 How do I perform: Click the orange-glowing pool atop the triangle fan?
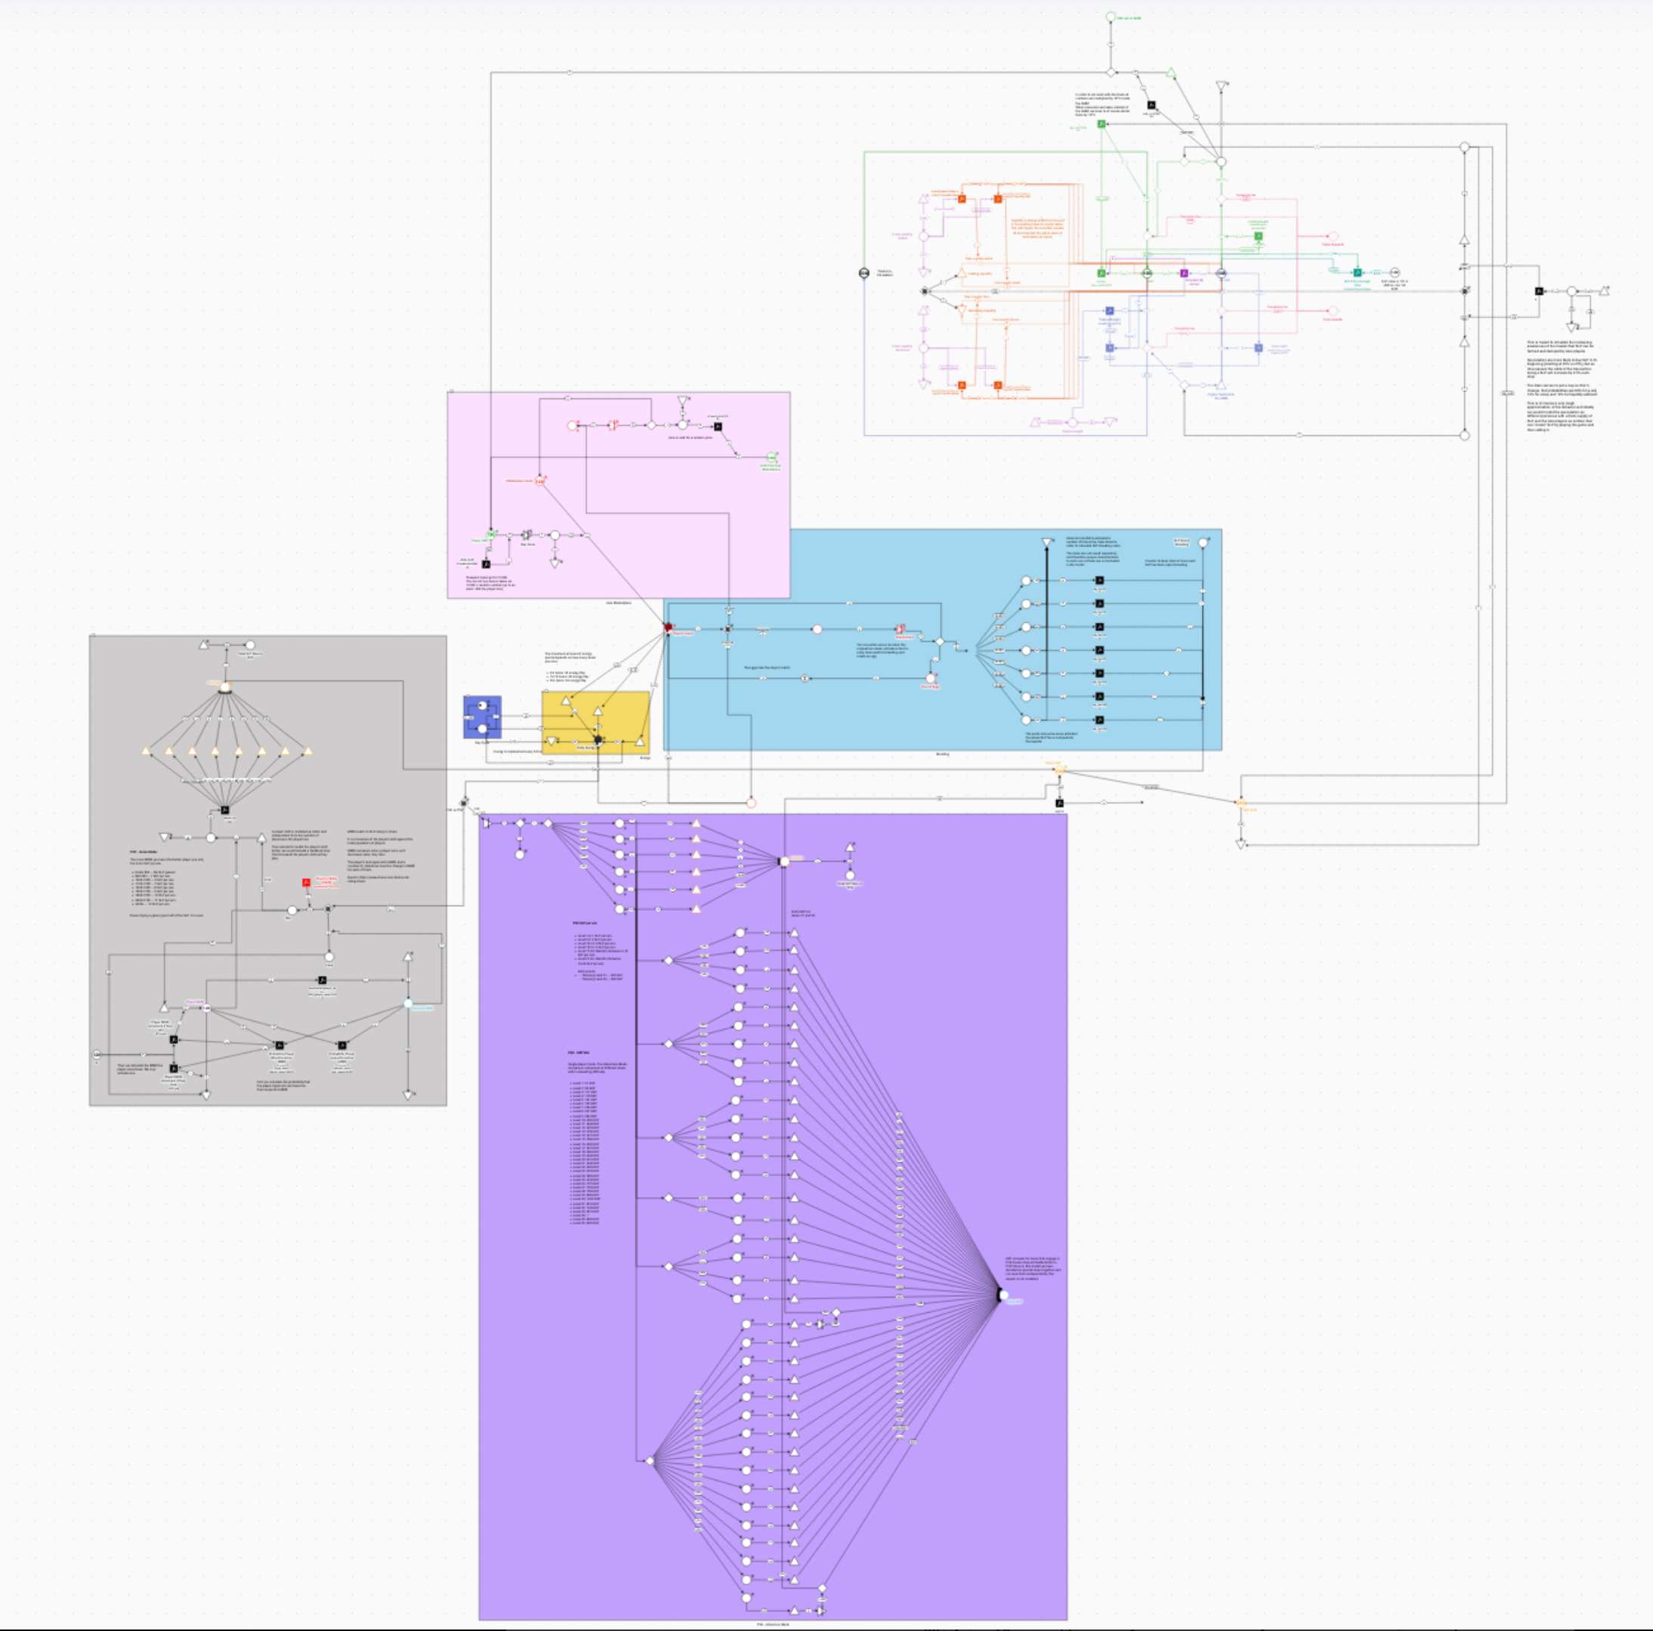pos(225,687)
